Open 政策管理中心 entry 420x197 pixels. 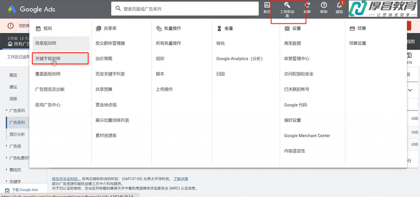(x=297, y=58)
